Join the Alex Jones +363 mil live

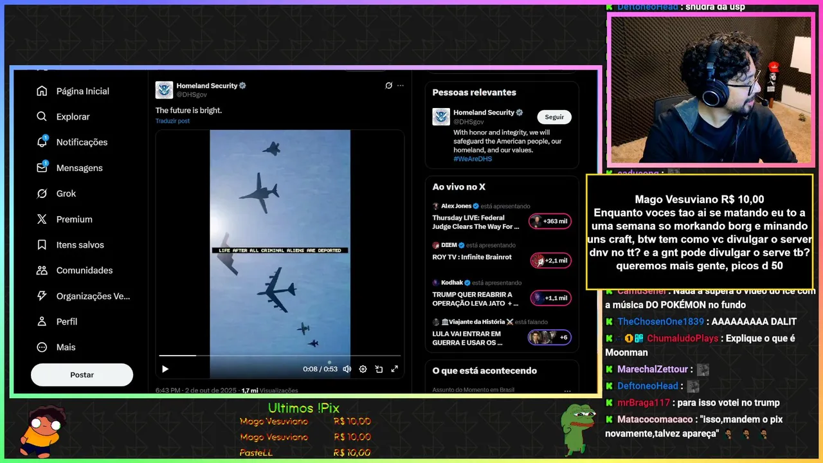550,221
